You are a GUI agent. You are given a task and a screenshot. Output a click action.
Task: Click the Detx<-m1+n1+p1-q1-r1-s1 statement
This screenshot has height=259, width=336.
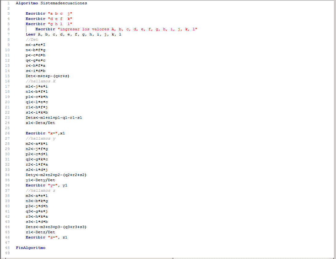pos(54,118)
